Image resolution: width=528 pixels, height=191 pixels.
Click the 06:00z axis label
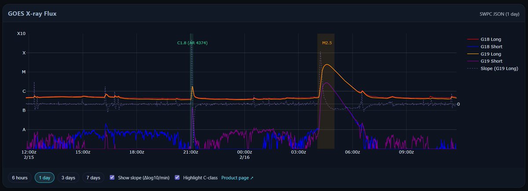pos(352,152)
